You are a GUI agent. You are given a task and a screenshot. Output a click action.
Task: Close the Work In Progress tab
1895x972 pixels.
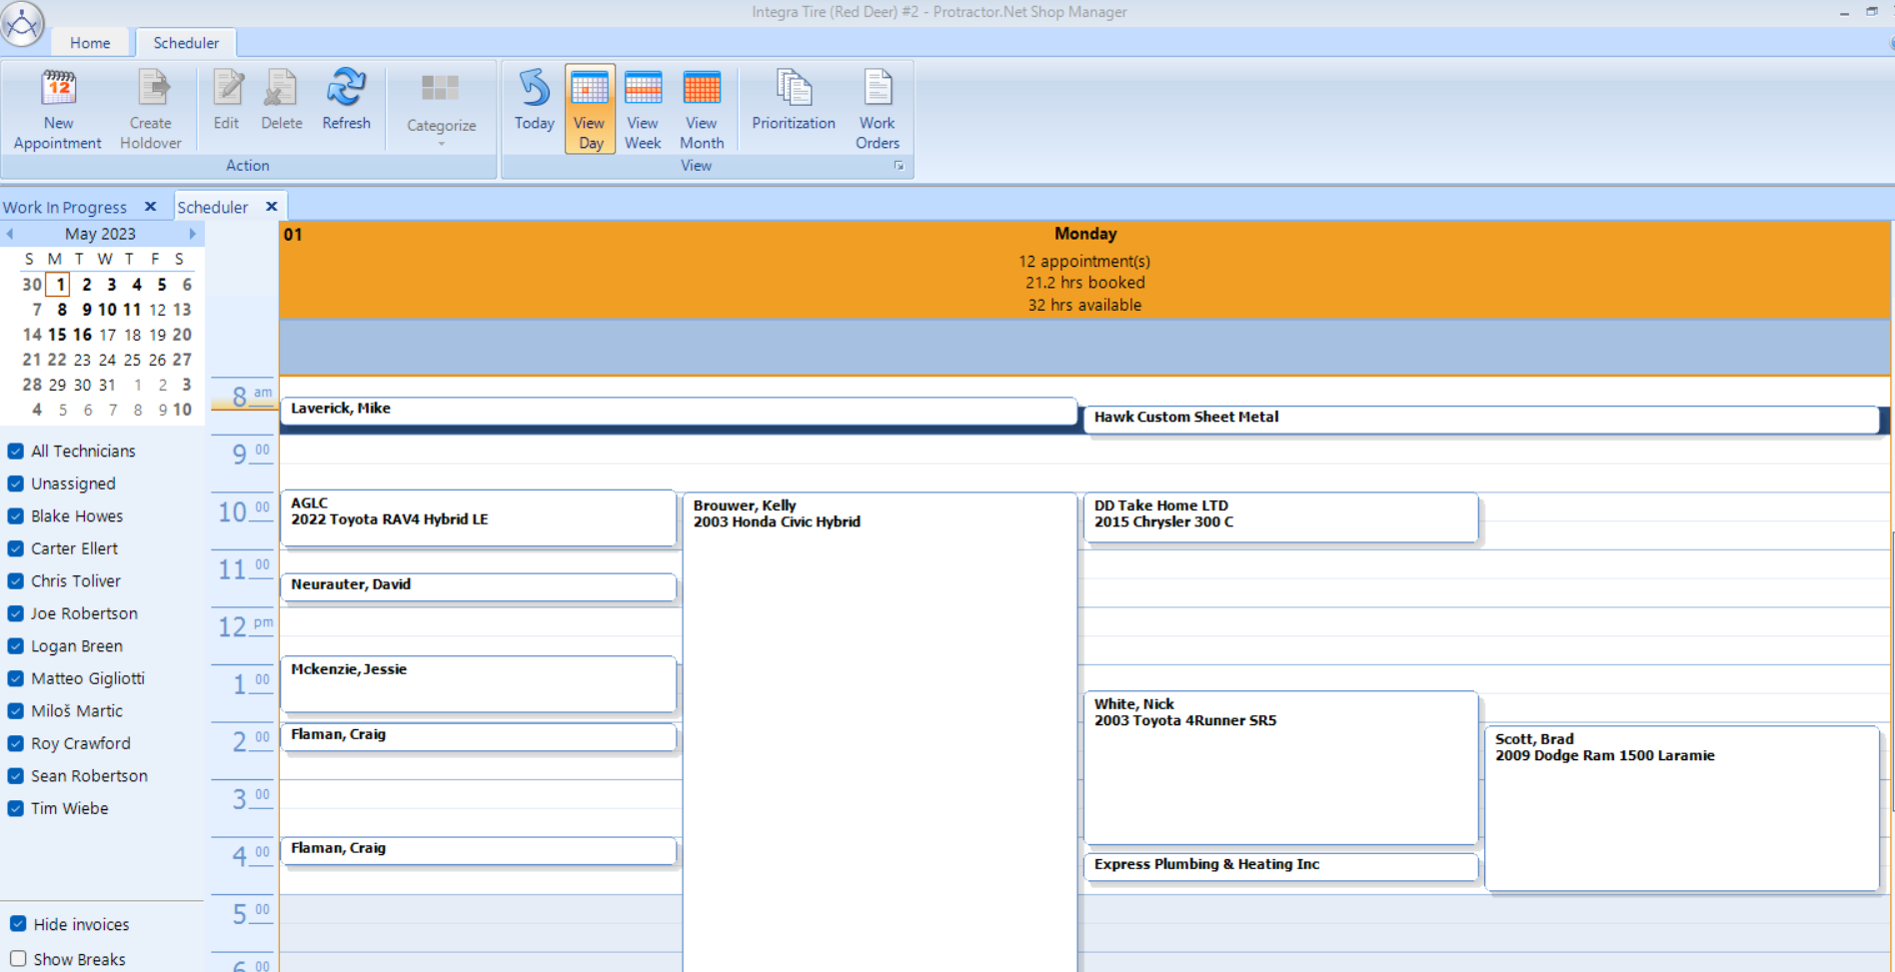[x=151, y=207]
